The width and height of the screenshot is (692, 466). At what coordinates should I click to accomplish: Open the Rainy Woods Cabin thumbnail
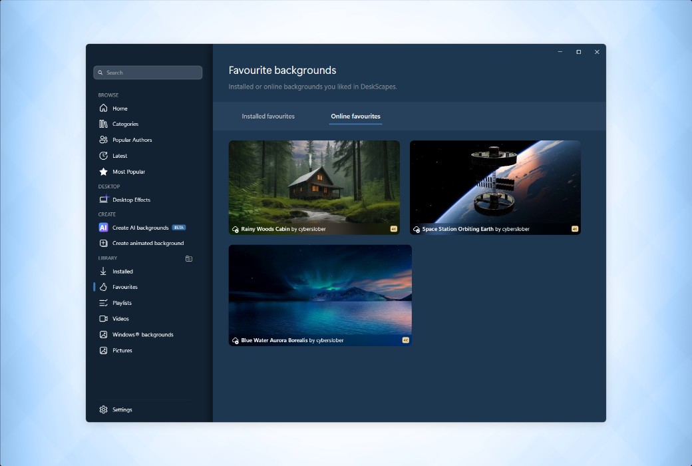click(x=314, y=187)
